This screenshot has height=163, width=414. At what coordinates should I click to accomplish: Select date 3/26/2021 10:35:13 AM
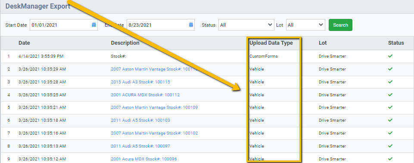[42, 146]
